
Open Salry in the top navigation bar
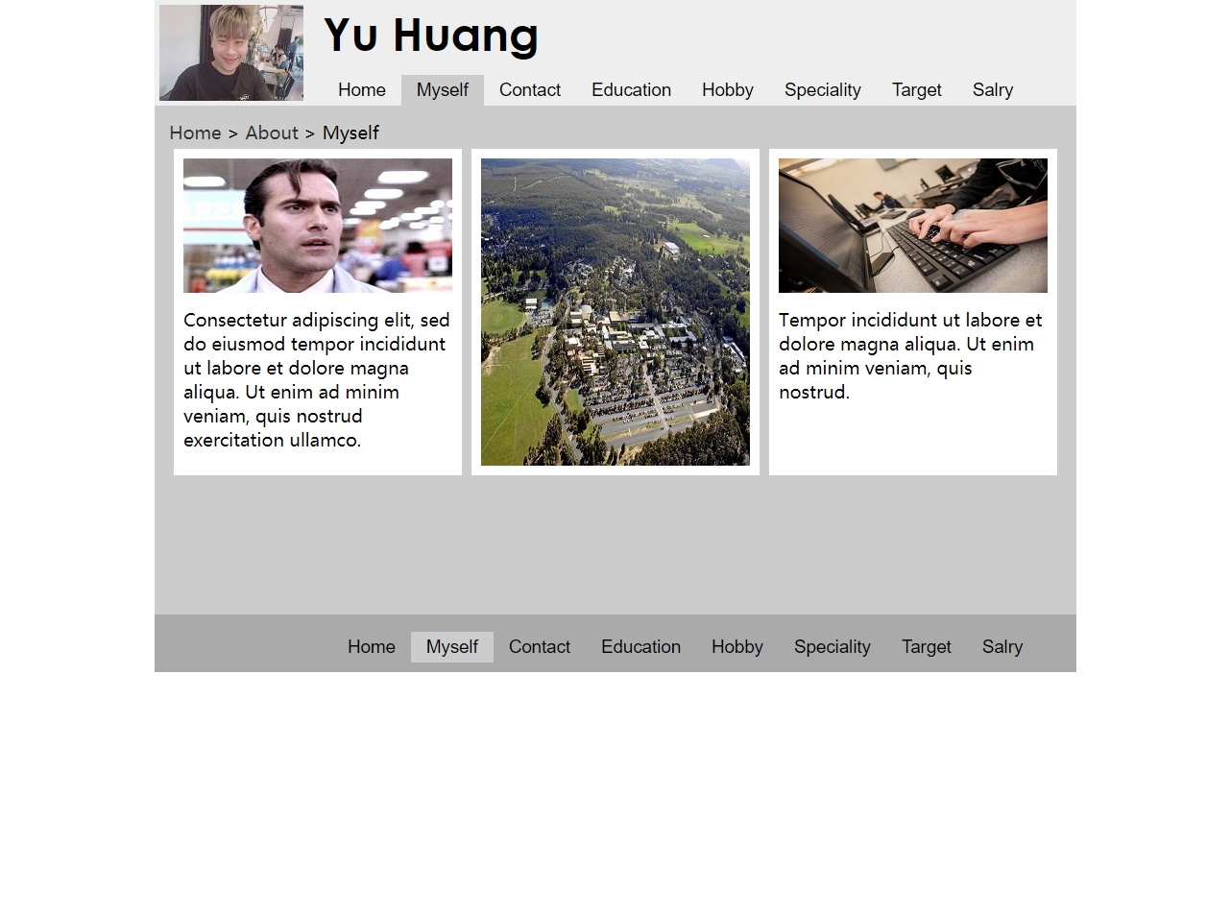(x=993, y=90)
